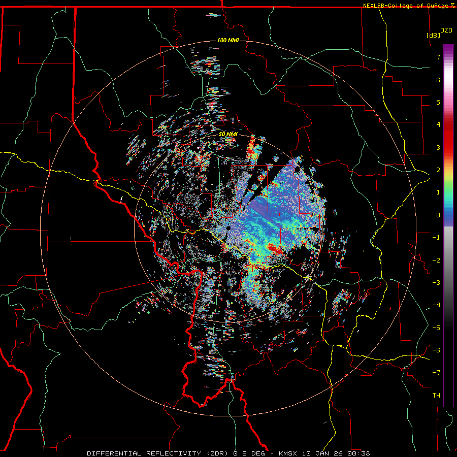Click the -2 value on the scale

[436, 260]
